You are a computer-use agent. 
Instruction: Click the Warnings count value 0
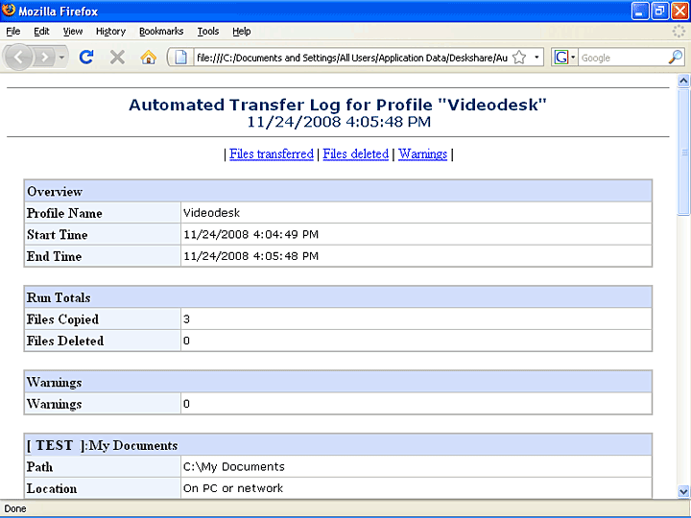pos(186,404)
